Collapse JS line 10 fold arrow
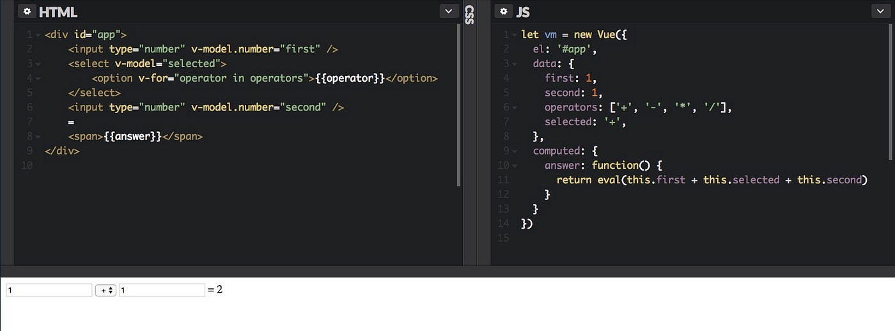 (x=515, y=166)
